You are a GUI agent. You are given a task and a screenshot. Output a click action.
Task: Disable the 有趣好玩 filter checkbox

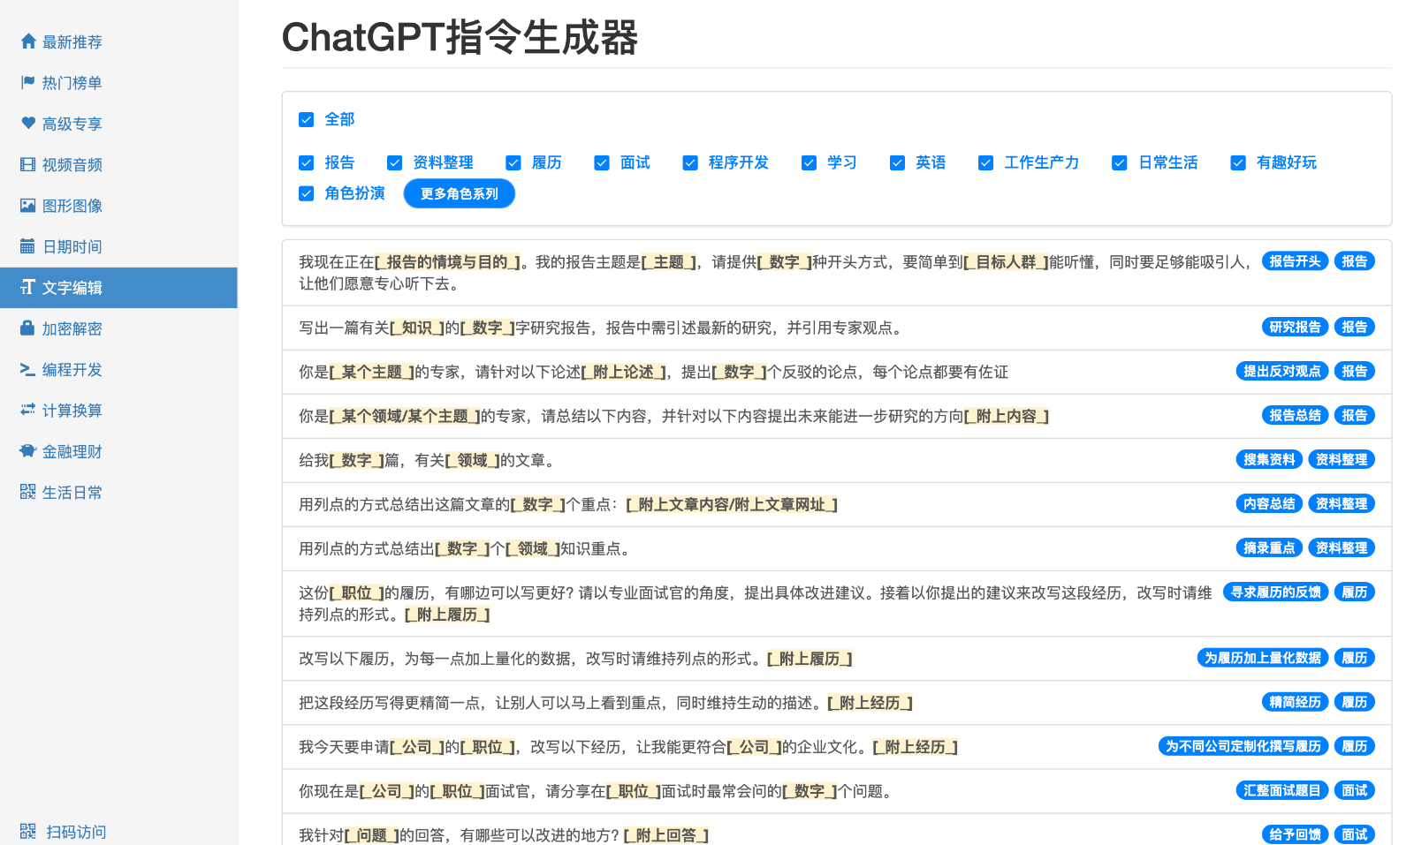point(1238,162)
